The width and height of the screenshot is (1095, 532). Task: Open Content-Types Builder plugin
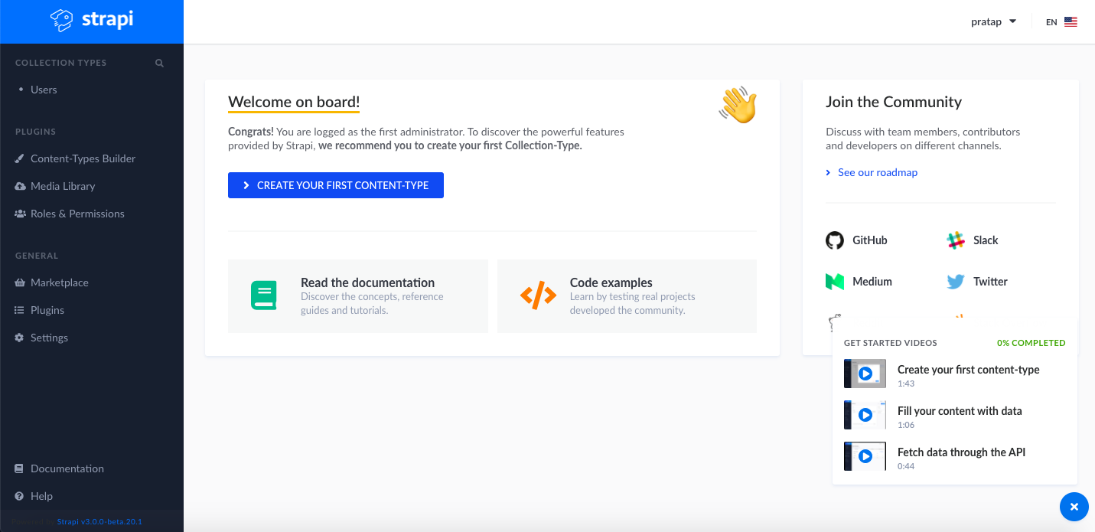[x=83, y=158]
